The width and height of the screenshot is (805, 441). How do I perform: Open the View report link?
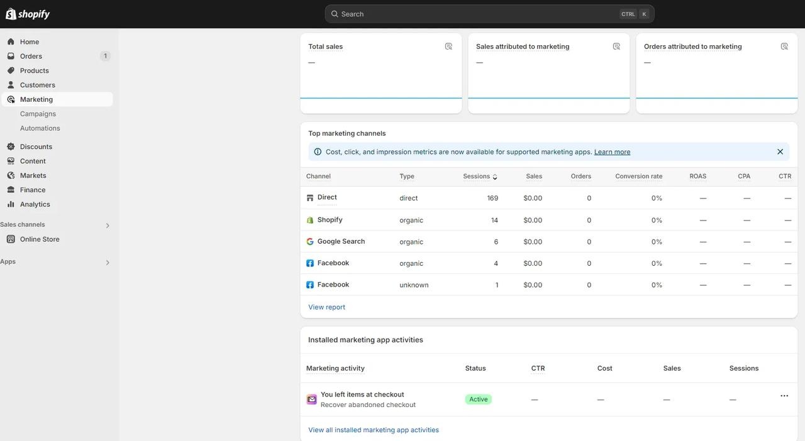(x=326, y=307)
